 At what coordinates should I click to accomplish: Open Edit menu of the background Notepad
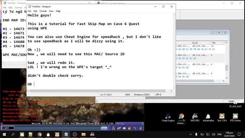(x=10, y=8)
